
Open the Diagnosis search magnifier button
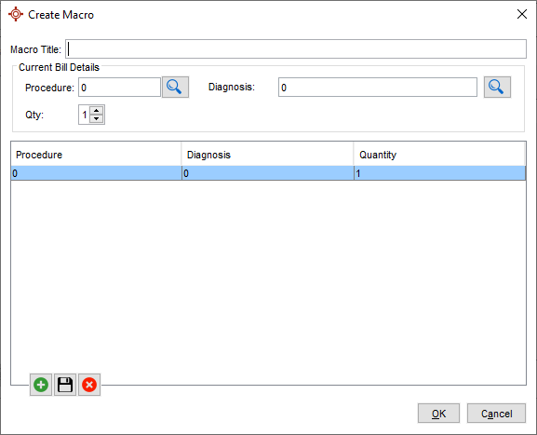pos(497,87)
